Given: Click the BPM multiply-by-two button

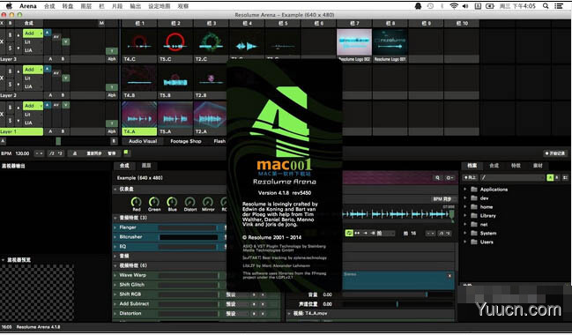Looking at the screenshot, I should (x=60, y=153).
